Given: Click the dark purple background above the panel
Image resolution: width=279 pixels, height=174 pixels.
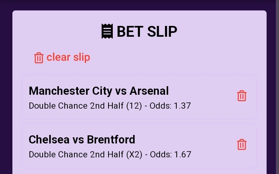Looking at the screenshot, I should (x=139, y=5).
